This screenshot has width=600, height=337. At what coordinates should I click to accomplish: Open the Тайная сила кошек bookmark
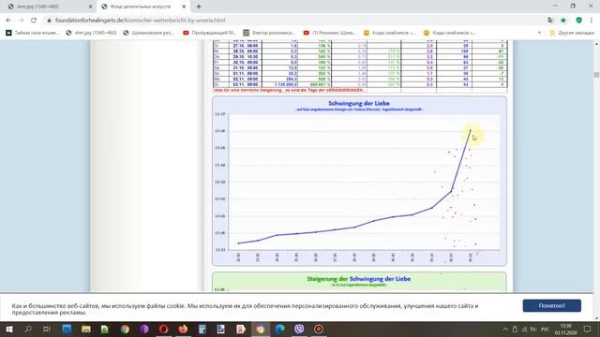point(33,33)
